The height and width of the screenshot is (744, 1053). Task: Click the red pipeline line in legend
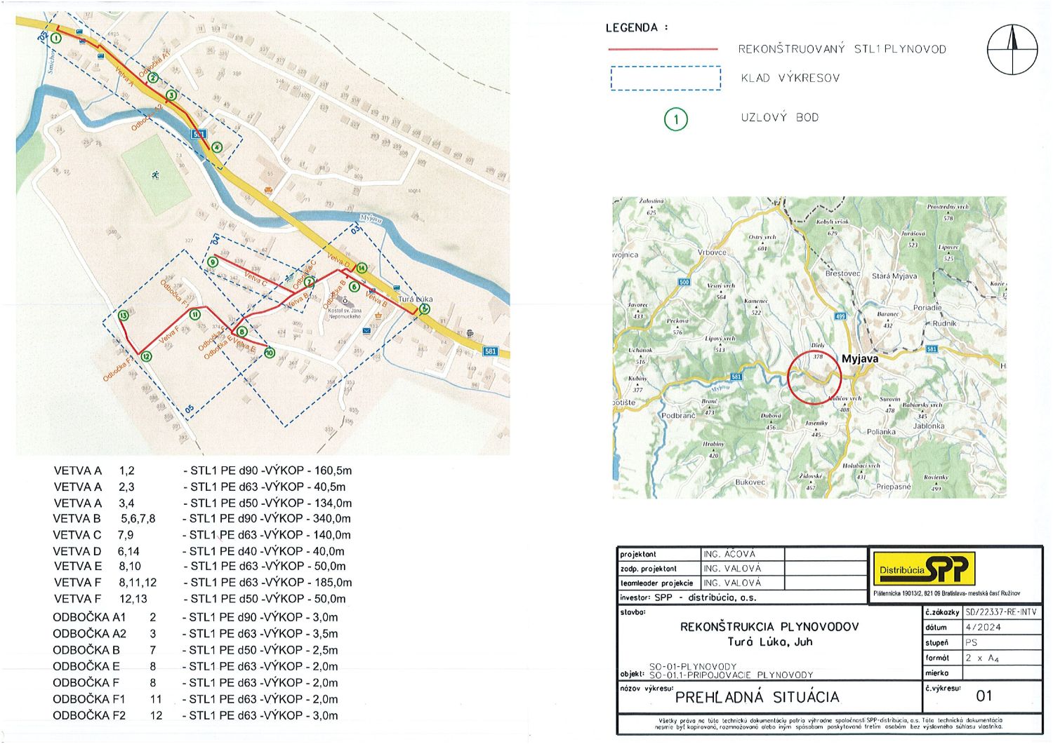663,50
